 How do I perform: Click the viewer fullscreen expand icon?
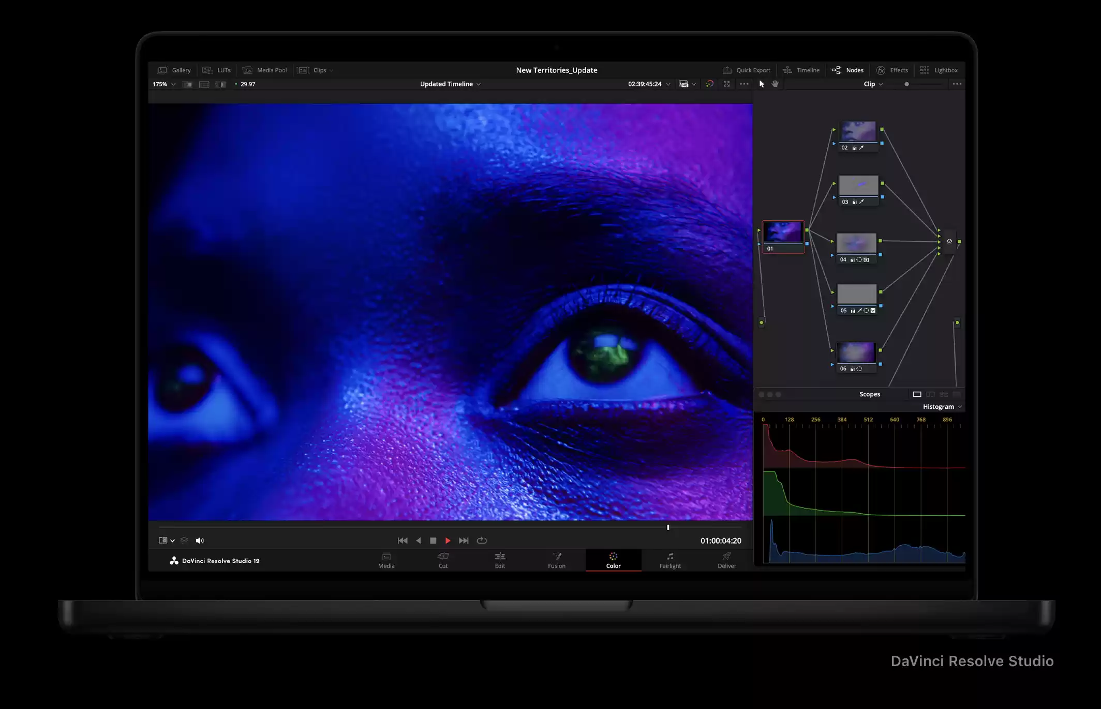tap(727, 84)
